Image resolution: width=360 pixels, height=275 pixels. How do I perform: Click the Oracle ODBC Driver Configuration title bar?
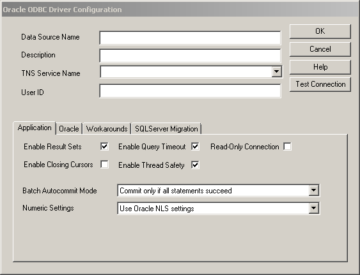tap(180, 10)
